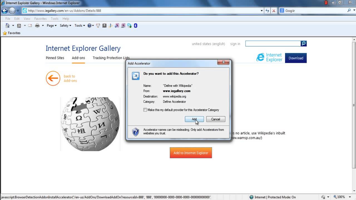Click the back to Add-ons link
The height and width of the screenshot is (200, 356).
coord(70,78)
